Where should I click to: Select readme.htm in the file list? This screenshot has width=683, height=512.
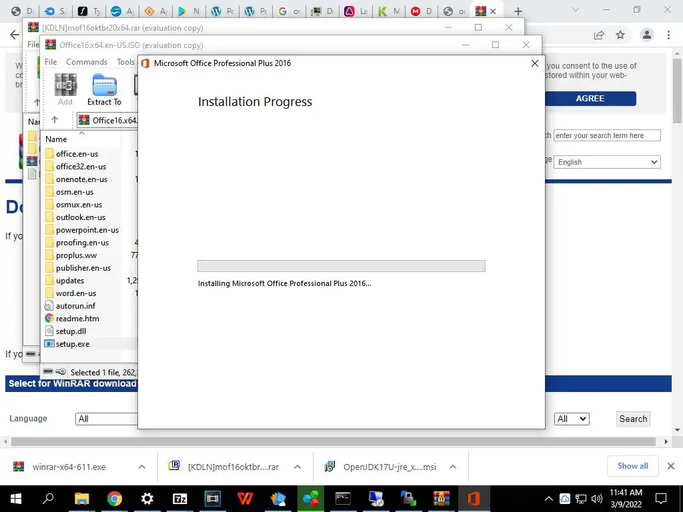point(77,319)
